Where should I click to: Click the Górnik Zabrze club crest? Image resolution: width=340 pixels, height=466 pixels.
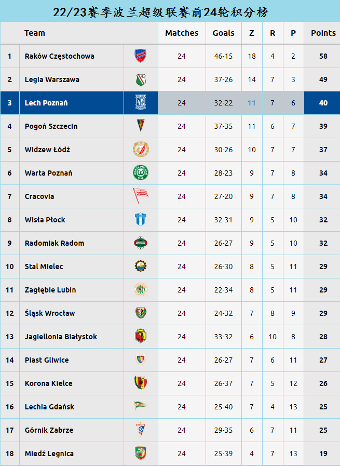141,430
